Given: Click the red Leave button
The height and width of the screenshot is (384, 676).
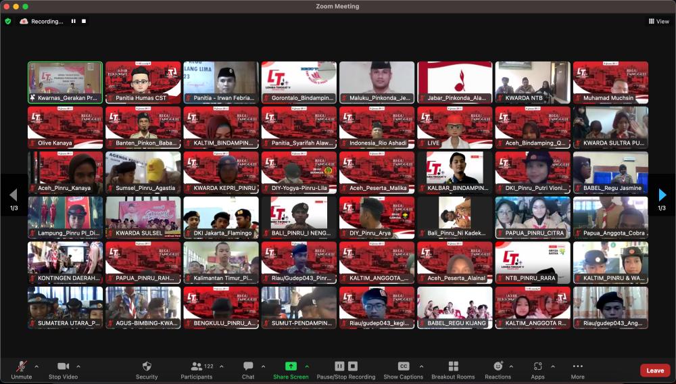Looking at the screenshot, I should point(655,370).
